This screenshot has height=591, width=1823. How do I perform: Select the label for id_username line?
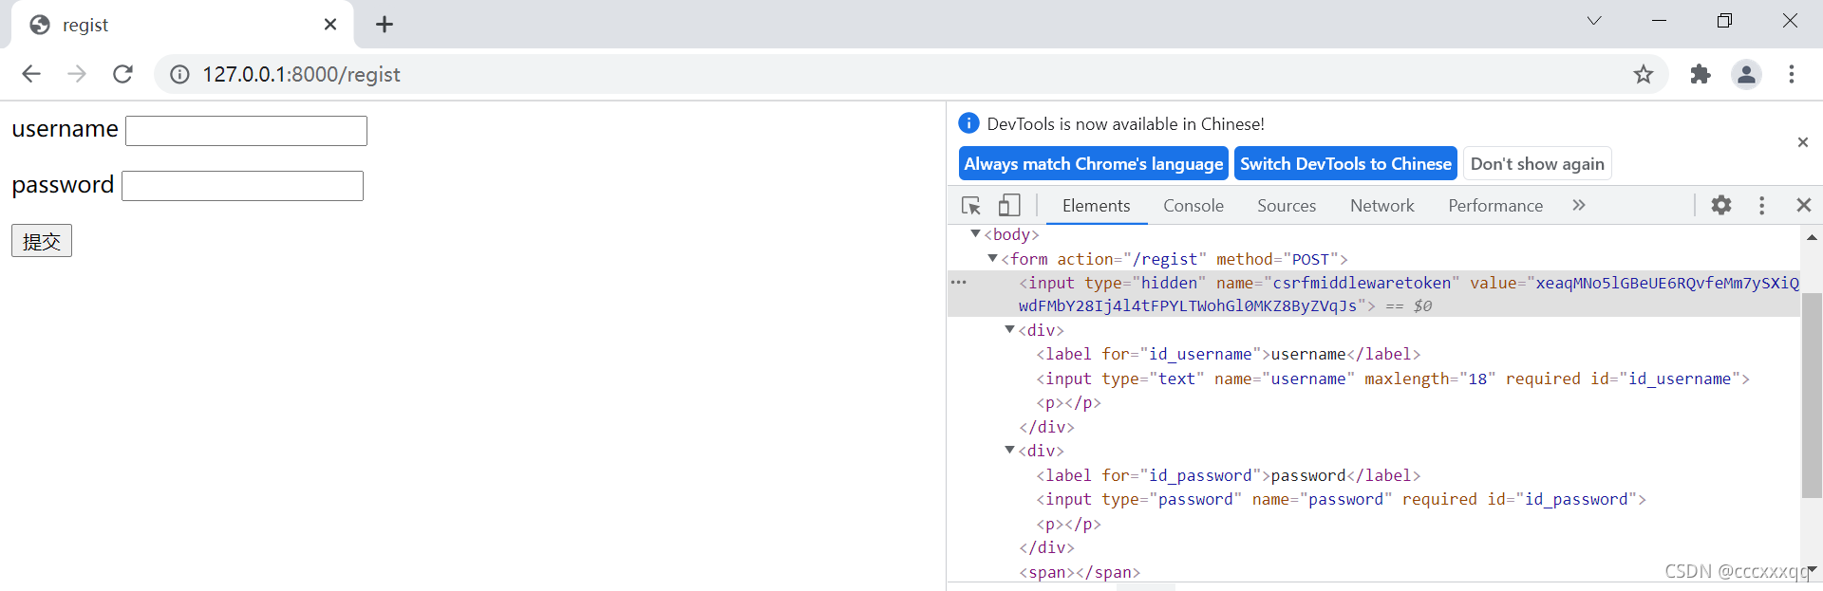click(1229, 354)
